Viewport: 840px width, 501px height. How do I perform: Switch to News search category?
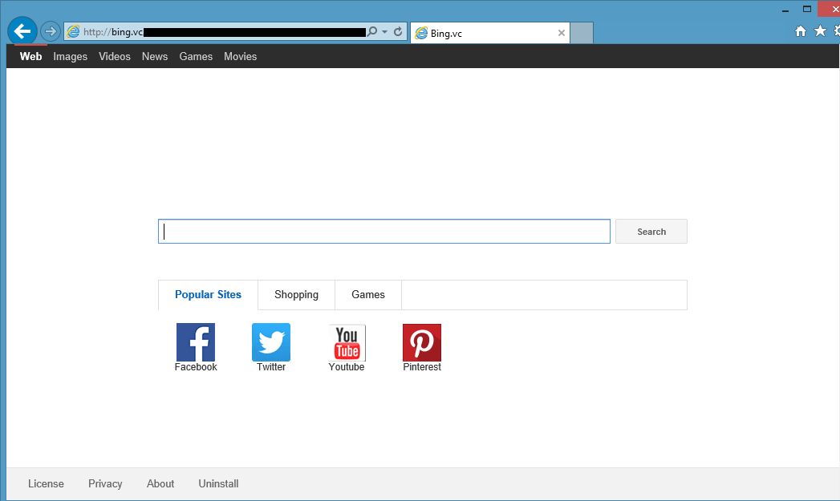(155, 56)
